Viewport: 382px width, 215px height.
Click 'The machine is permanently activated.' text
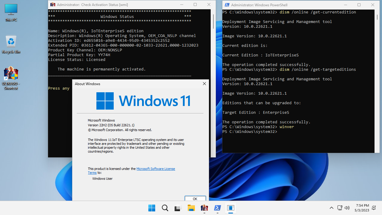click(x=102, y=69)
